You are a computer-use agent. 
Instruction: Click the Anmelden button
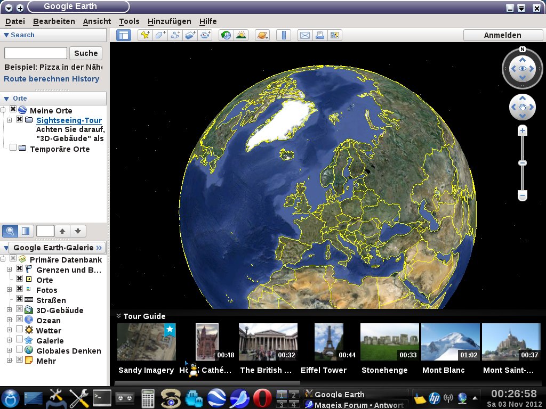click(x=502, y=35)
